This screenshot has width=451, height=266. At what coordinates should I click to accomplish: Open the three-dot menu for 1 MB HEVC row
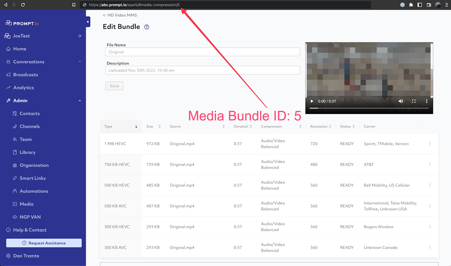[x=430, y=144]
